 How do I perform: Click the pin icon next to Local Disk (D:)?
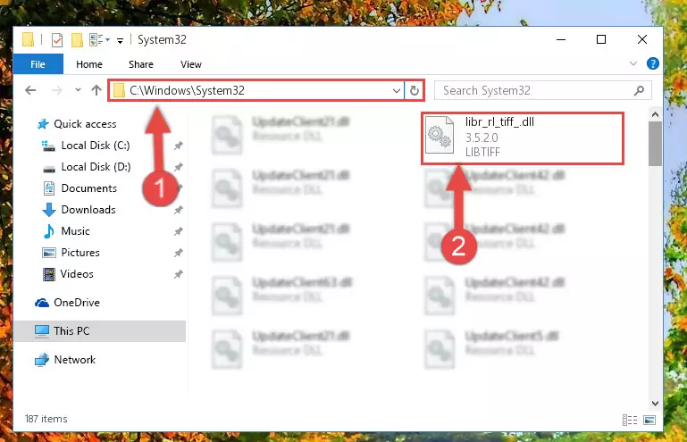tap(179, 167)
